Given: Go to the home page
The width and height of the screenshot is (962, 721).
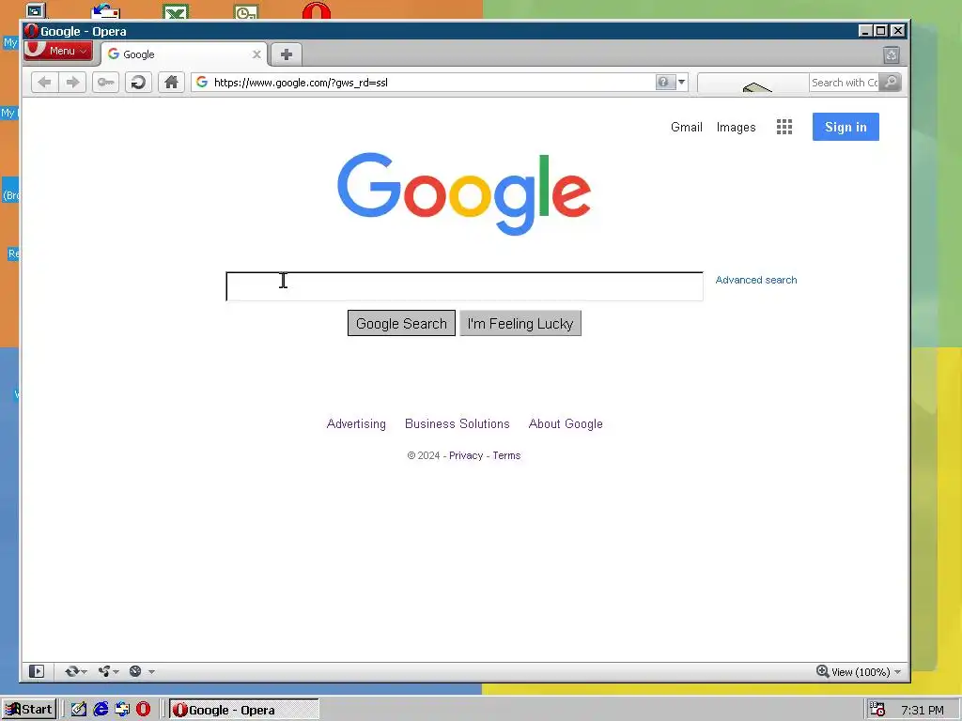Looking at the screenshot, I should pyautogui.click(x=171, y=83).
